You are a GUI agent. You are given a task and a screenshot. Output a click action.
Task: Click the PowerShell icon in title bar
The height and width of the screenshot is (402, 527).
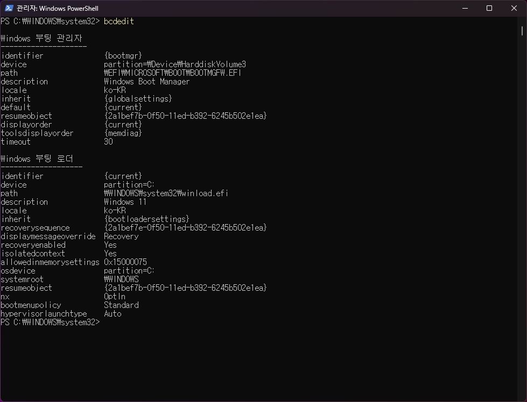pyautogui.click(x=9, y=8)
